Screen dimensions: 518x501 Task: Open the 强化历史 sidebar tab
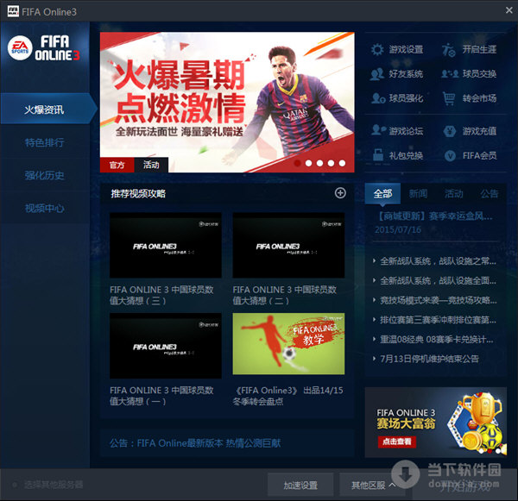tap(45, 175)
